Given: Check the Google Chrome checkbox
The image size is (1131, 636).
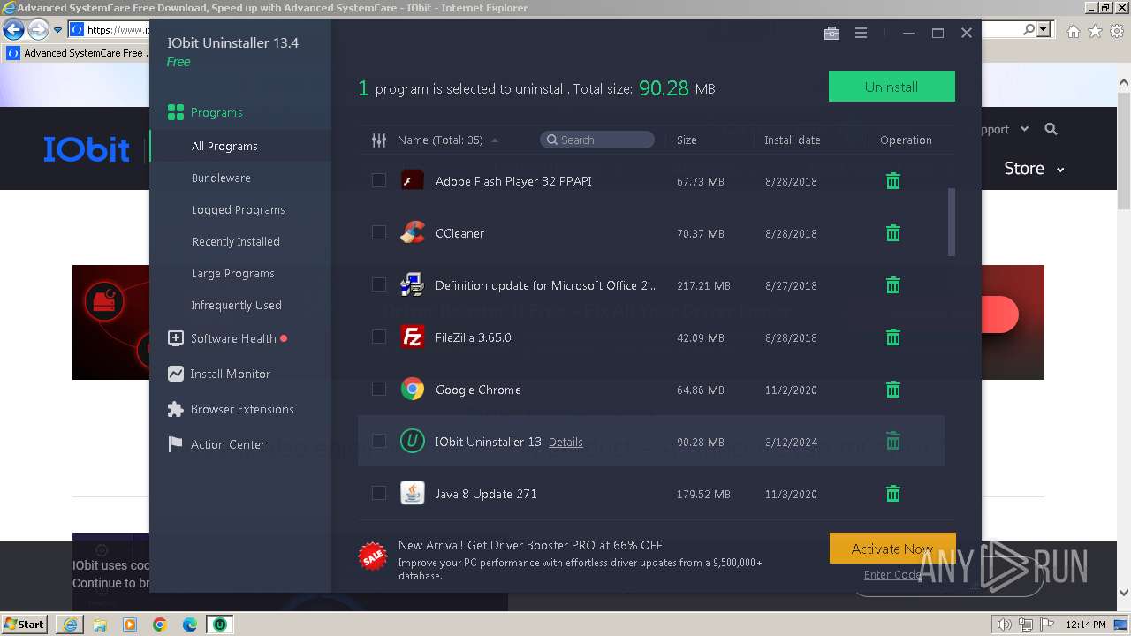Looking at the screenshot, I should [x=379, y=389].
